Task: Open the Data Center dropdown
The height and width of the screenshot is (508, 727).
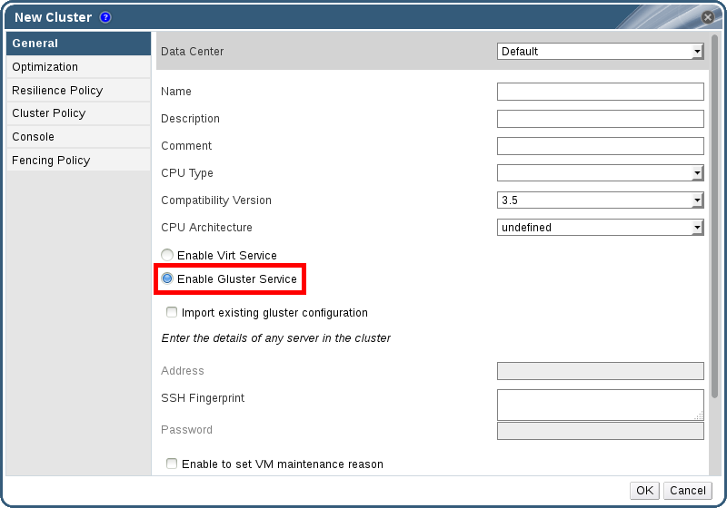Action: [600, 52]
